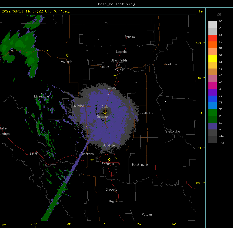The image size is (233, 228).
Task: Click the Lake Louise label
Action: [5, 131]
